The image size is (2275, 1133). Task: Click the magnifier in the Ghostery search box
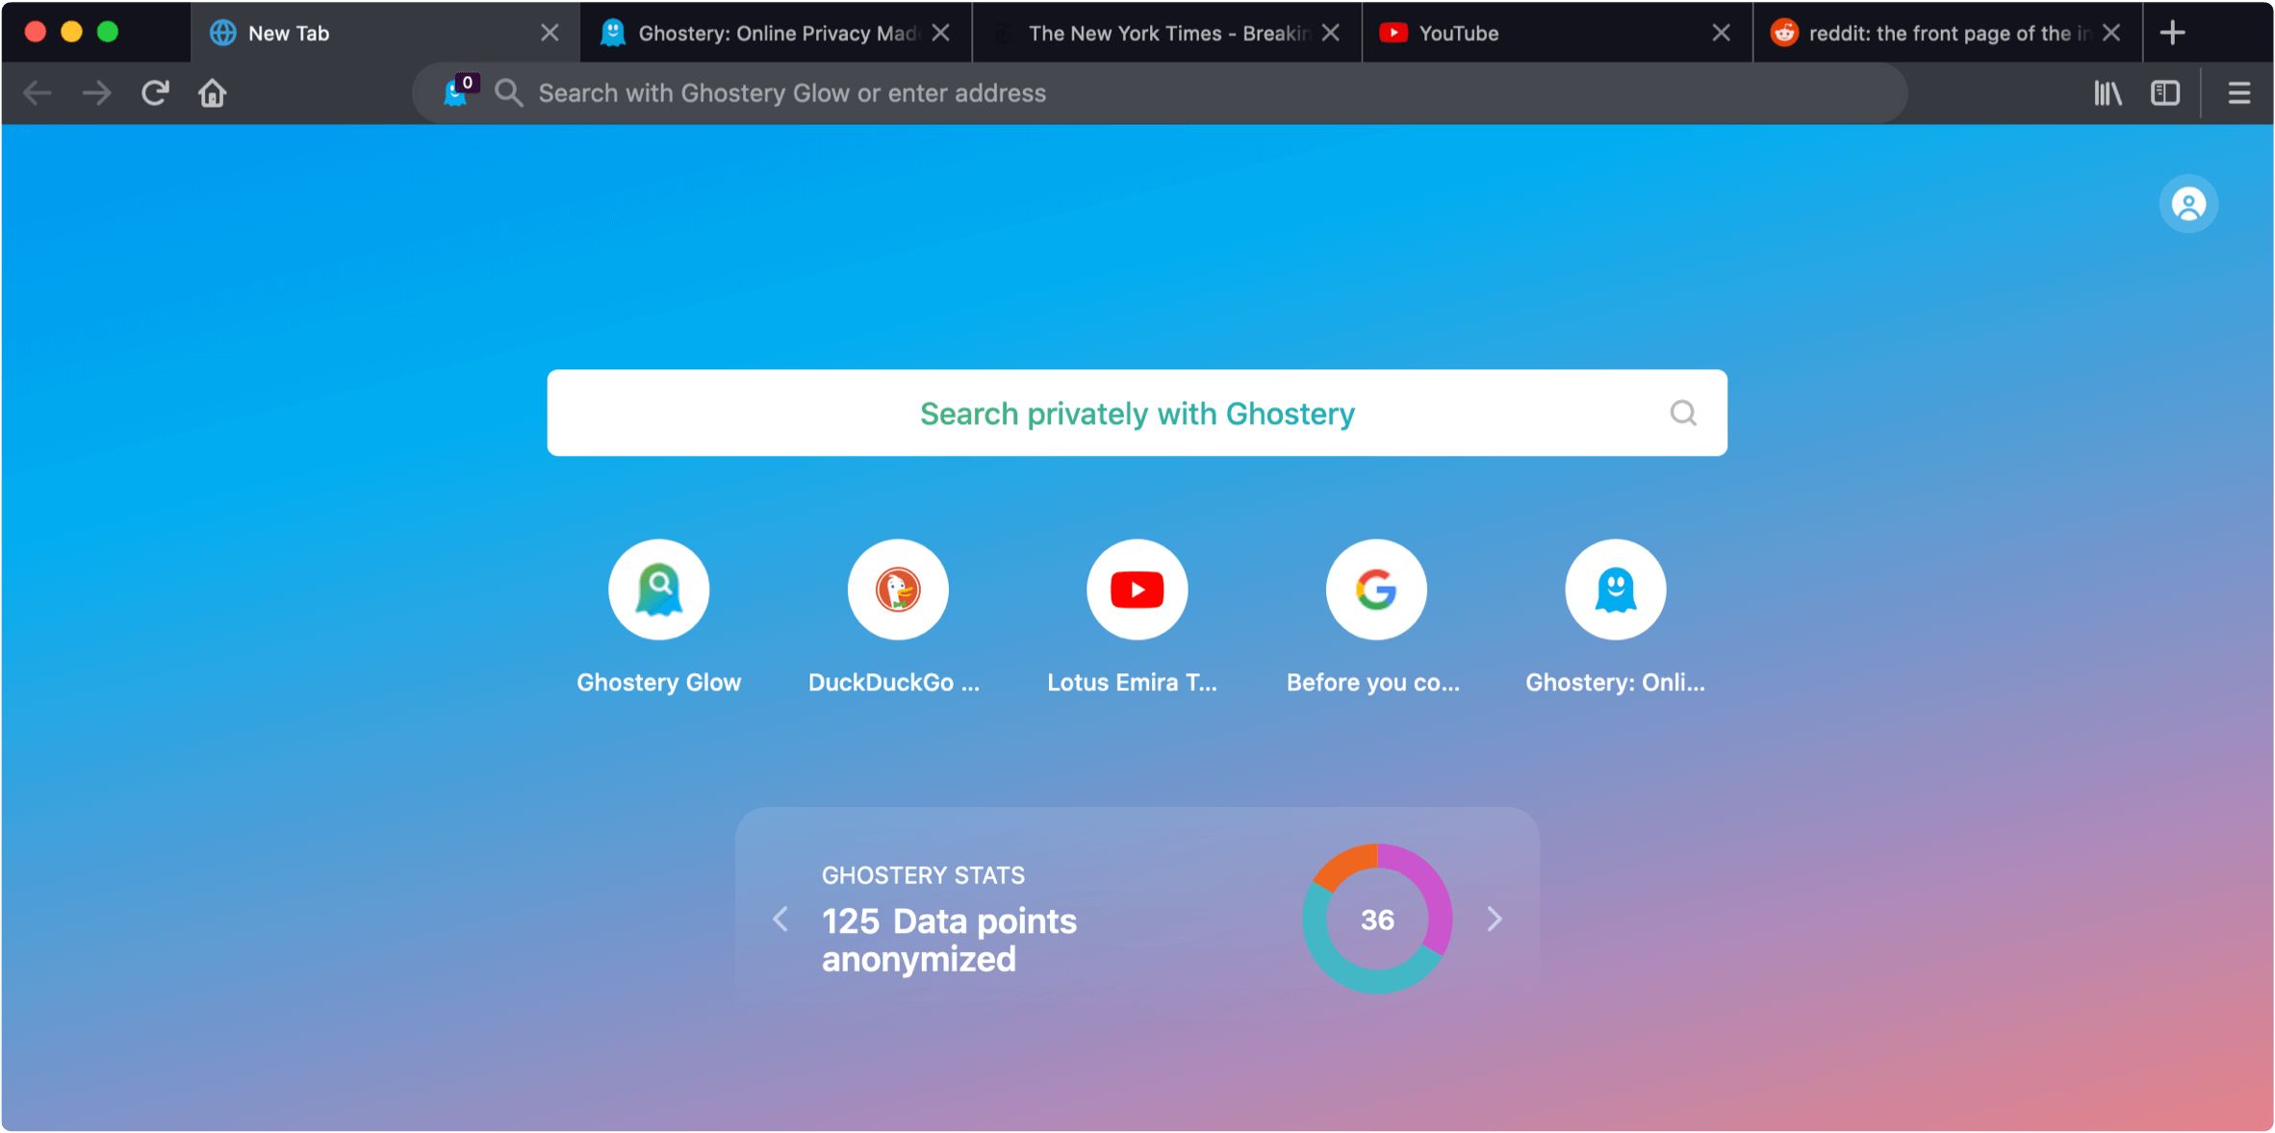click(1682, 413)
